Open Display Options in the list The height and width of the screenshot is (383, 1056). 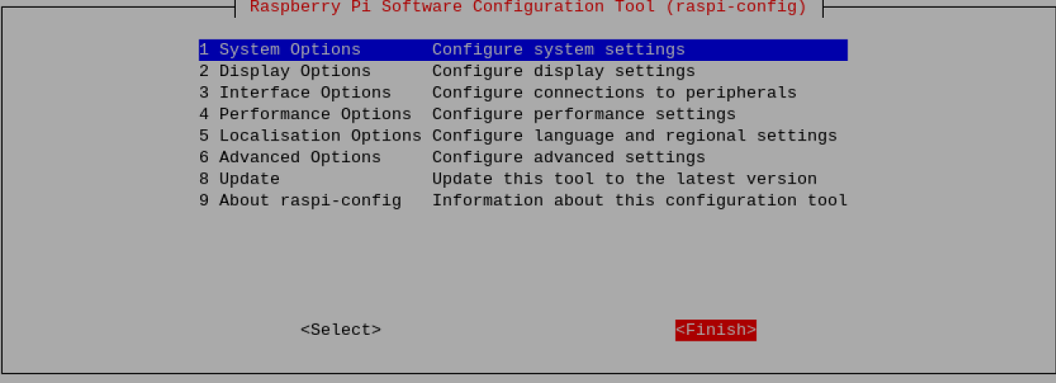coord(295,71)
